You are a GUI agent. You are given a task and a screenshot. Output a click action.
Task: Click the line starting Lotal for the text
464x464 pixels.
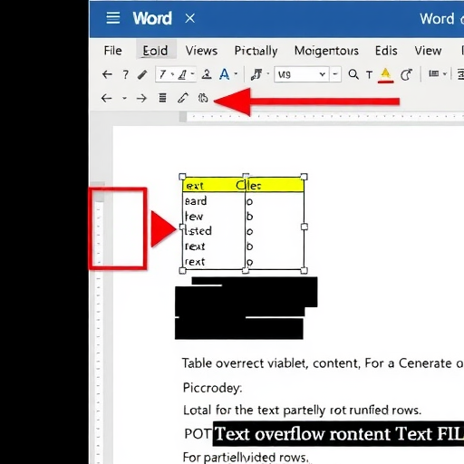[x=302, y=411]
